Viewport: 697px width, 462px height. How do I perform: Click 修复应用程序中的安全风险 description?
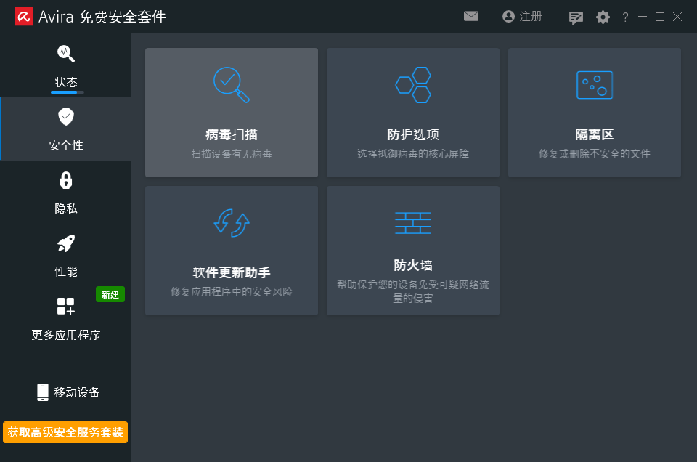231,292
